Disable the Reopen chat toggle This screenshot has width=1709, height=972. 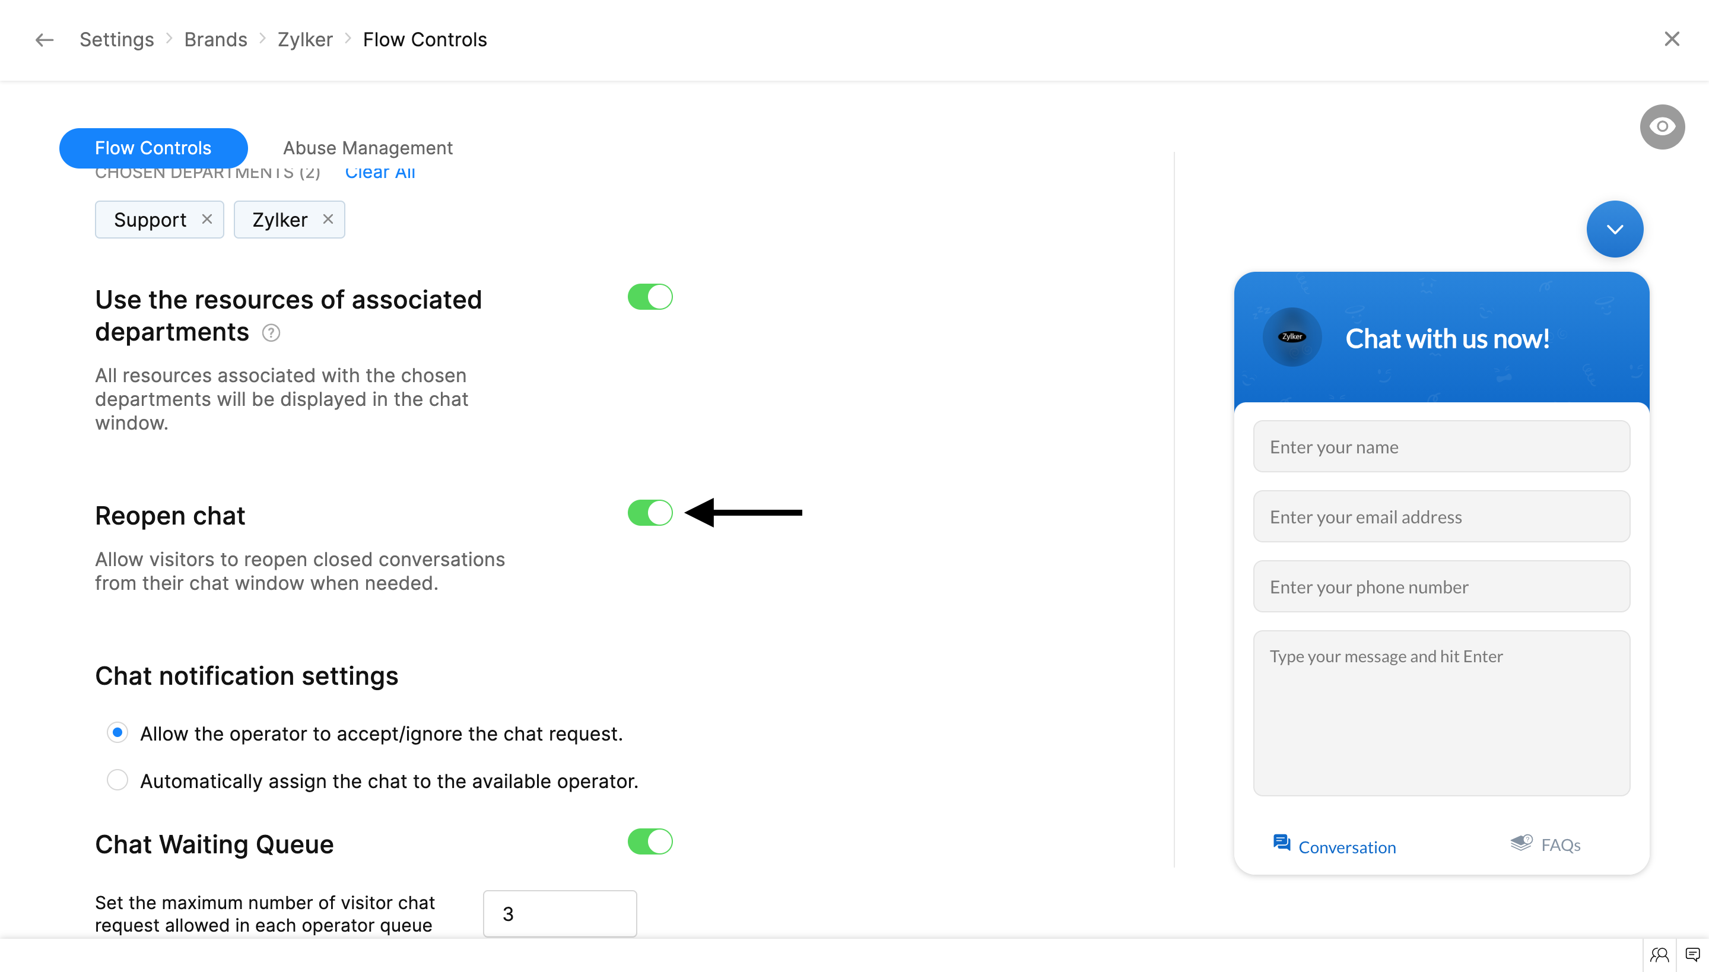coord(650,513)
